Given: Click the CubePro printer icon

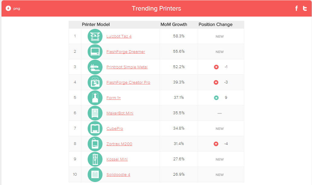Looking at the screenshot, I should click(x=95, y=128).
